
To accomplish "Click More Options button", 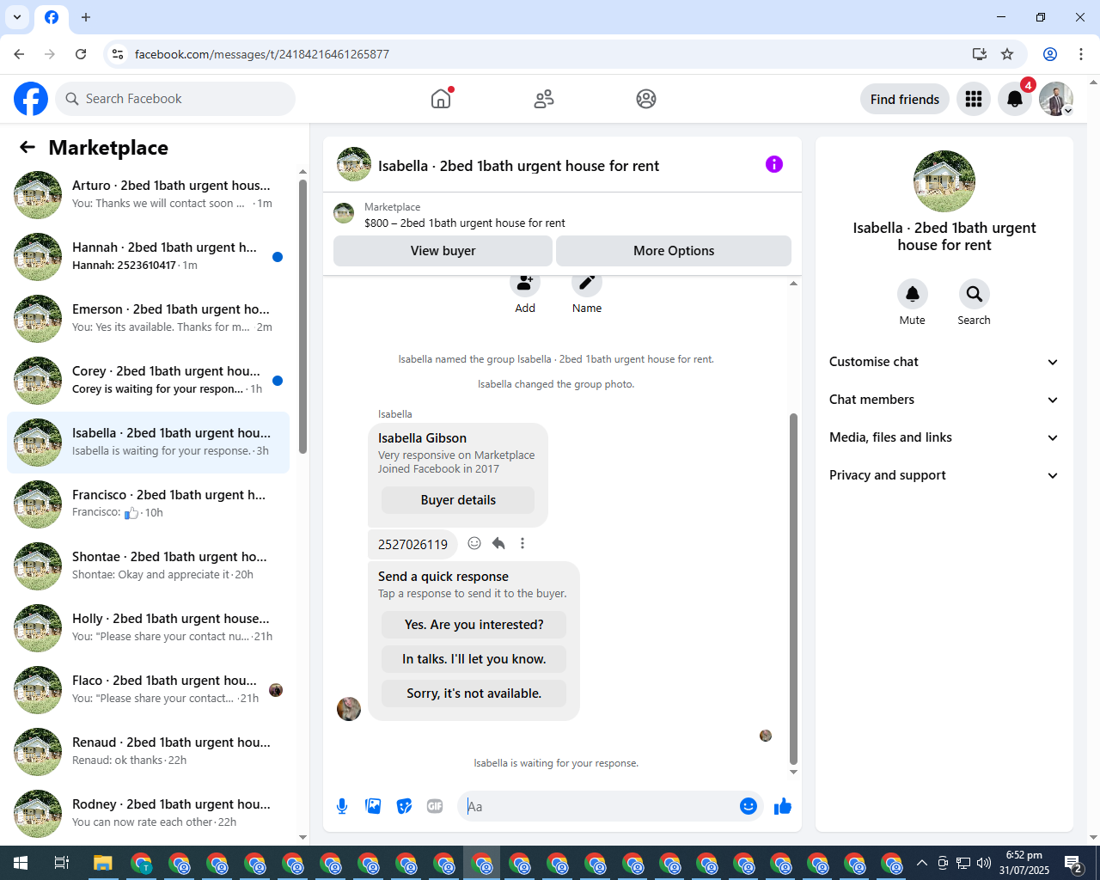I will pos(674,251).
